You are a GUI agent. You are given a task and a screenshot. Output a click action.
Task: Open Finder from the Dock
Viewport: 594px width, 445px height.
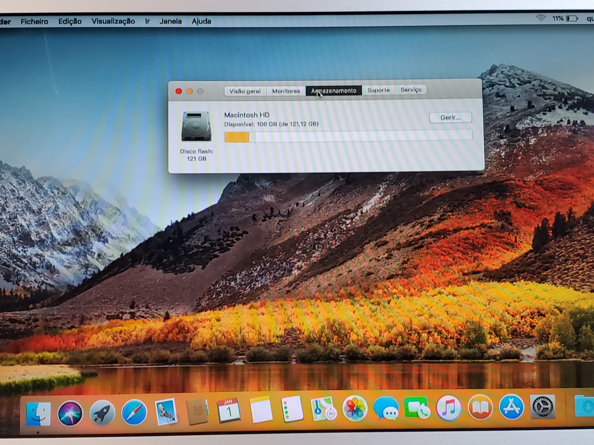coord(38,414)
